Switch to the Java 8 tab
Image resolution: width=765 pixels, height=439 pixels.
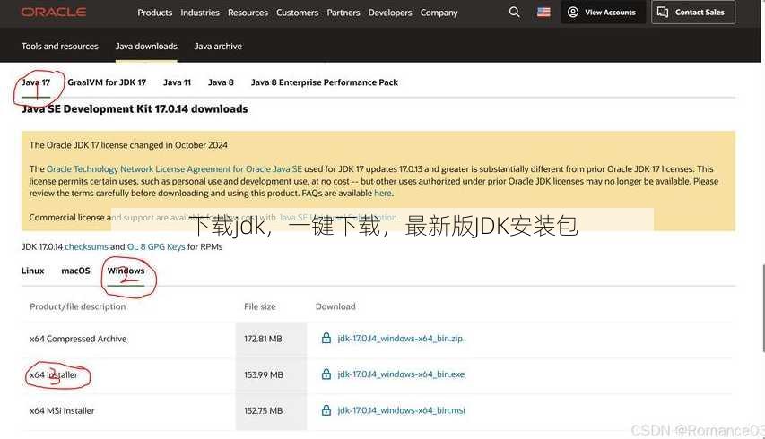point(221,82)
